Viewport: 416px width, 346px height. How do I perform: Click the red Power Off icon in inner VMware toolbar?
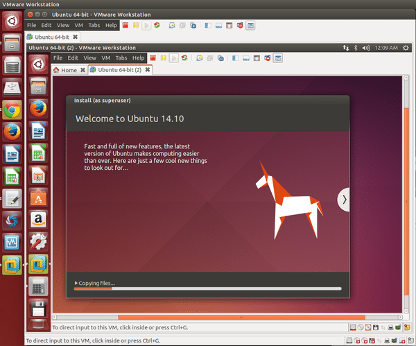[153, 58]
